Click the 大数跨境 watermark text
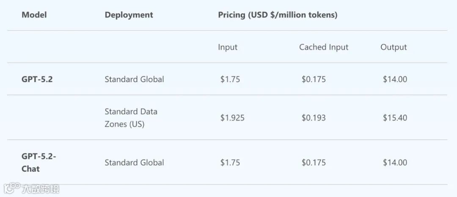The height and width of the screenshot is (197, 457). coord(41,188)
